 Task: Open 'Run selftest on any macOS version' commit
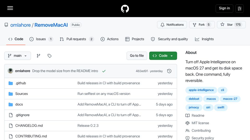(x=104, y=94)
